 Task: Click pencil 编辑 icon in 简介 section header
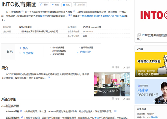pos(127,68)
